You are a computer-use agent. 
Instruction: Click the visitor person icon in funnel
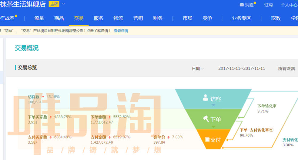205,98
